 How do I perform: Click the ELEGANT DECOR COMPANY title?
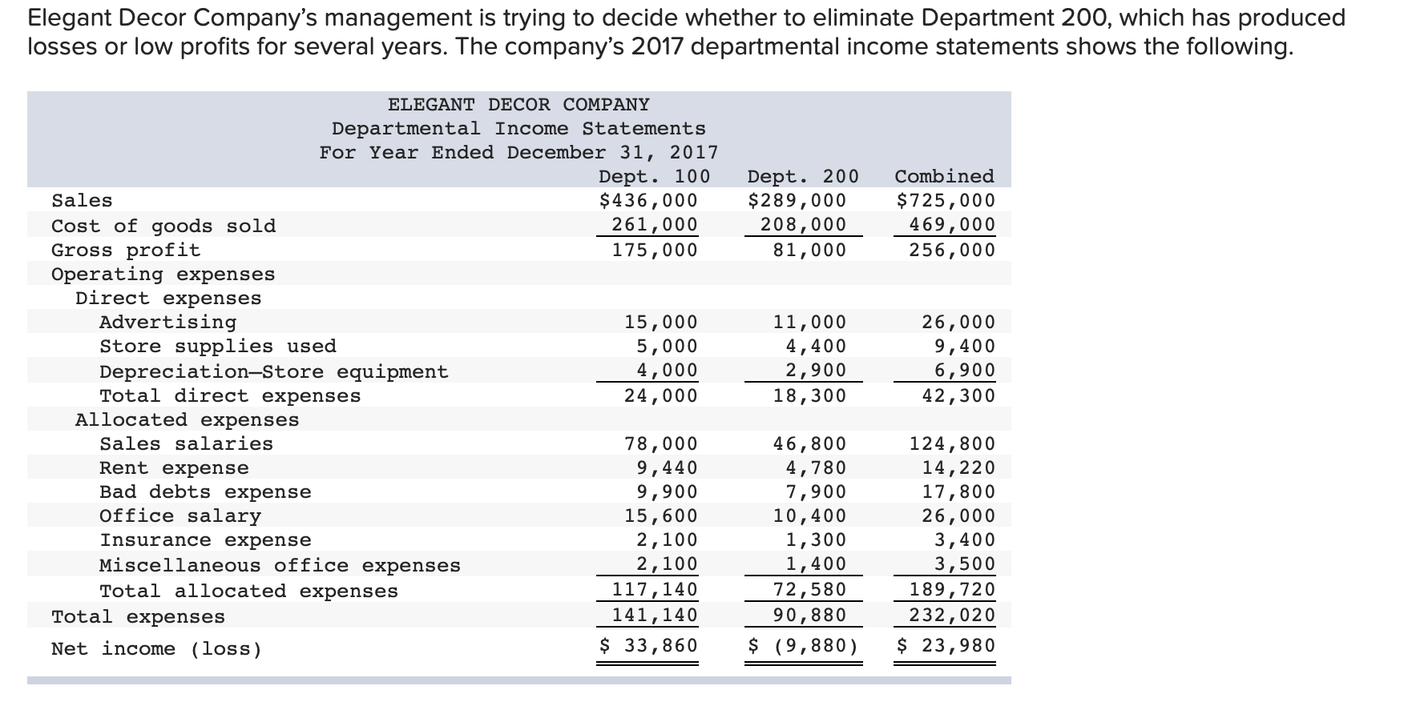(x=518, y=105)
